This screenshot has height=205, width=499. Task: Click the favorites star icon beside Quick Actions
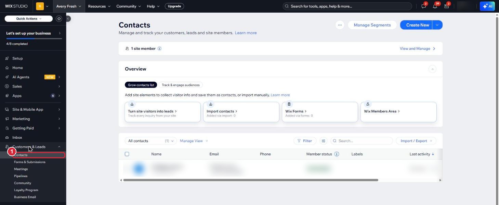coord(59,19)
